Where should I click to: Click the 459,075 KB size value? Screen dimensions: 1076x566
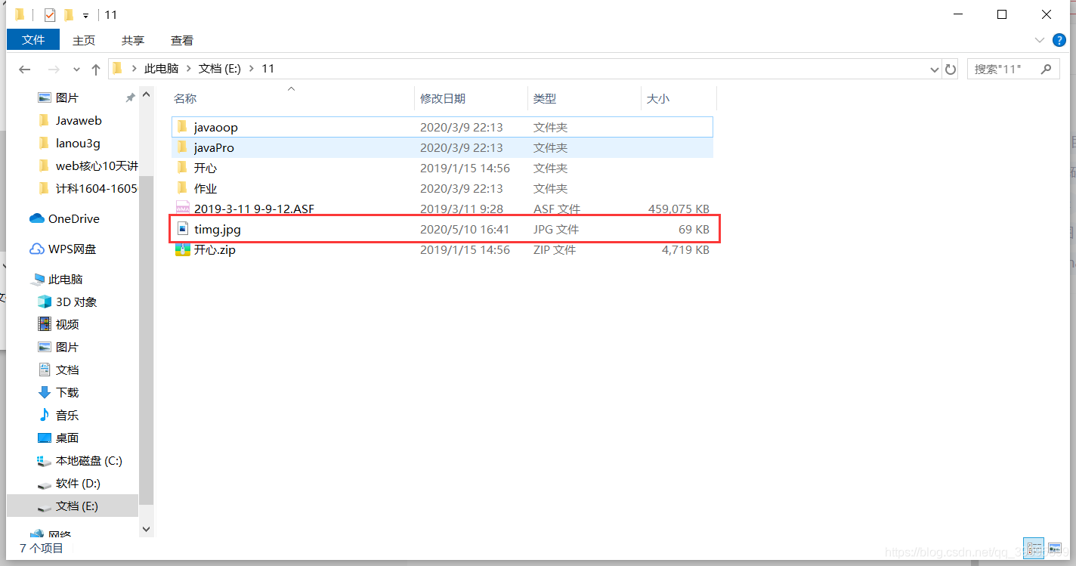[x=679, y=209]
